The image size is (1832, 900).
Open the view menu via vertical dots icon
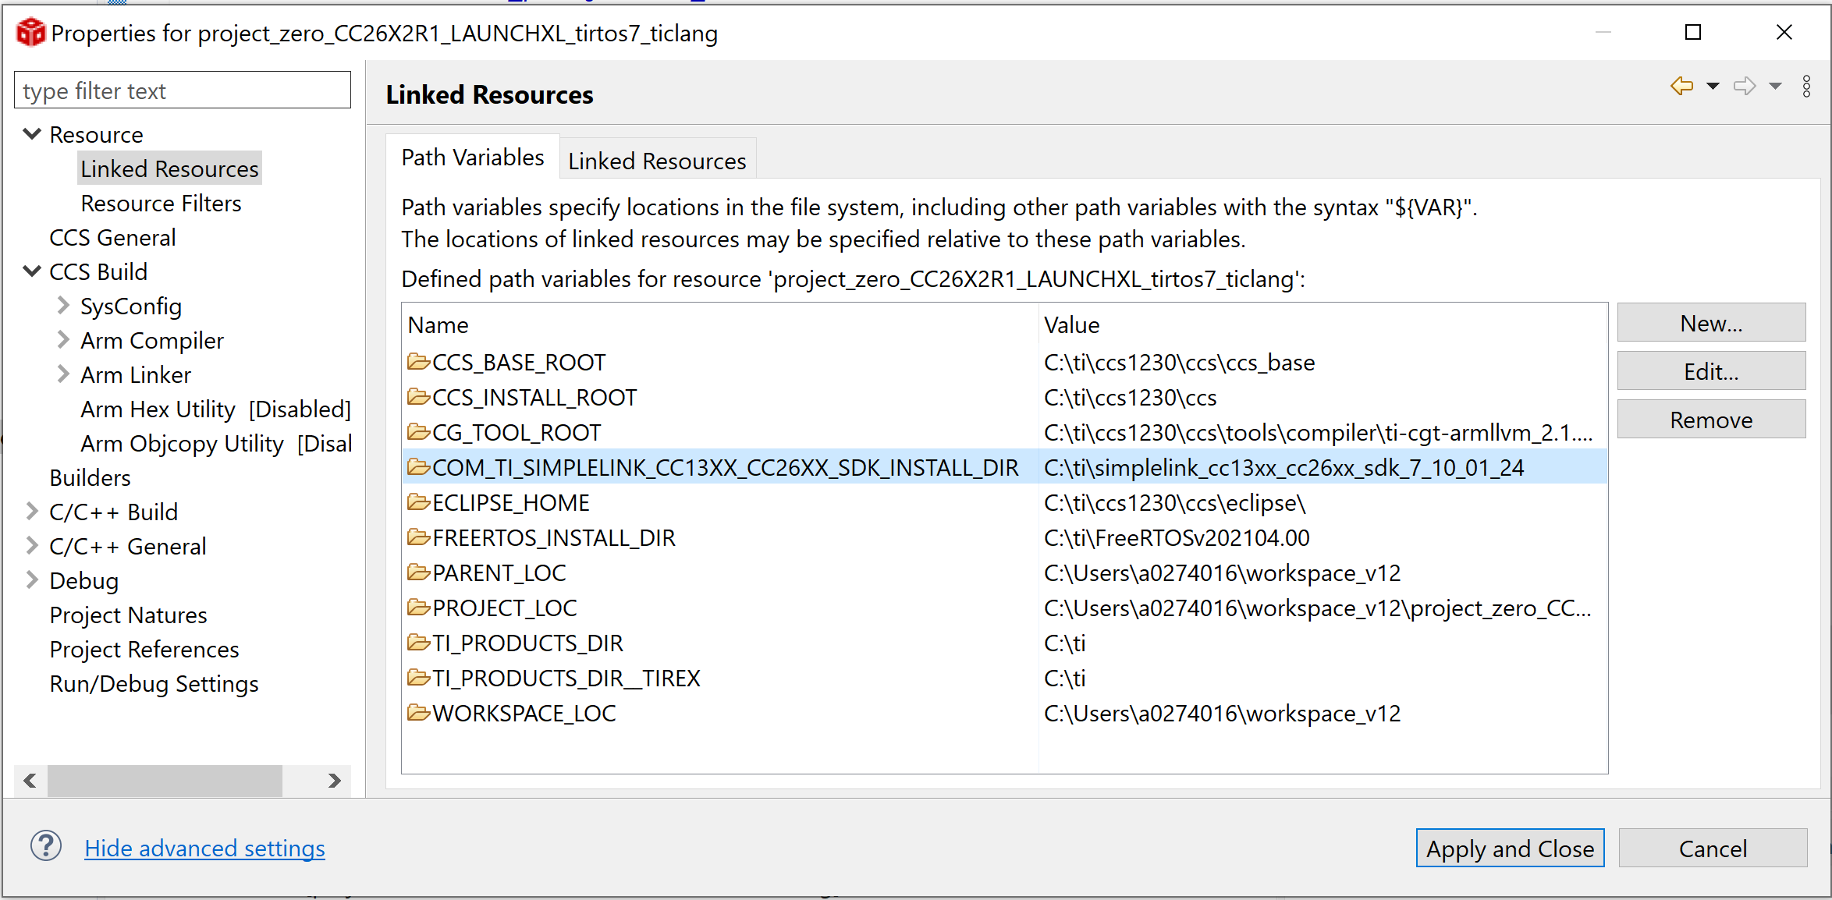click(x=1807, y=86)
